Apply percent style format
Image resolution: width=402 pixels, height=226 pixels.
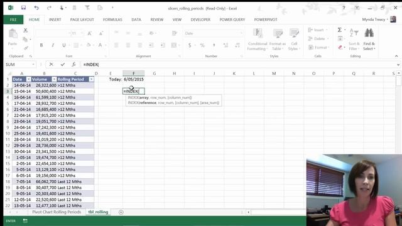(x=202, y=45)
